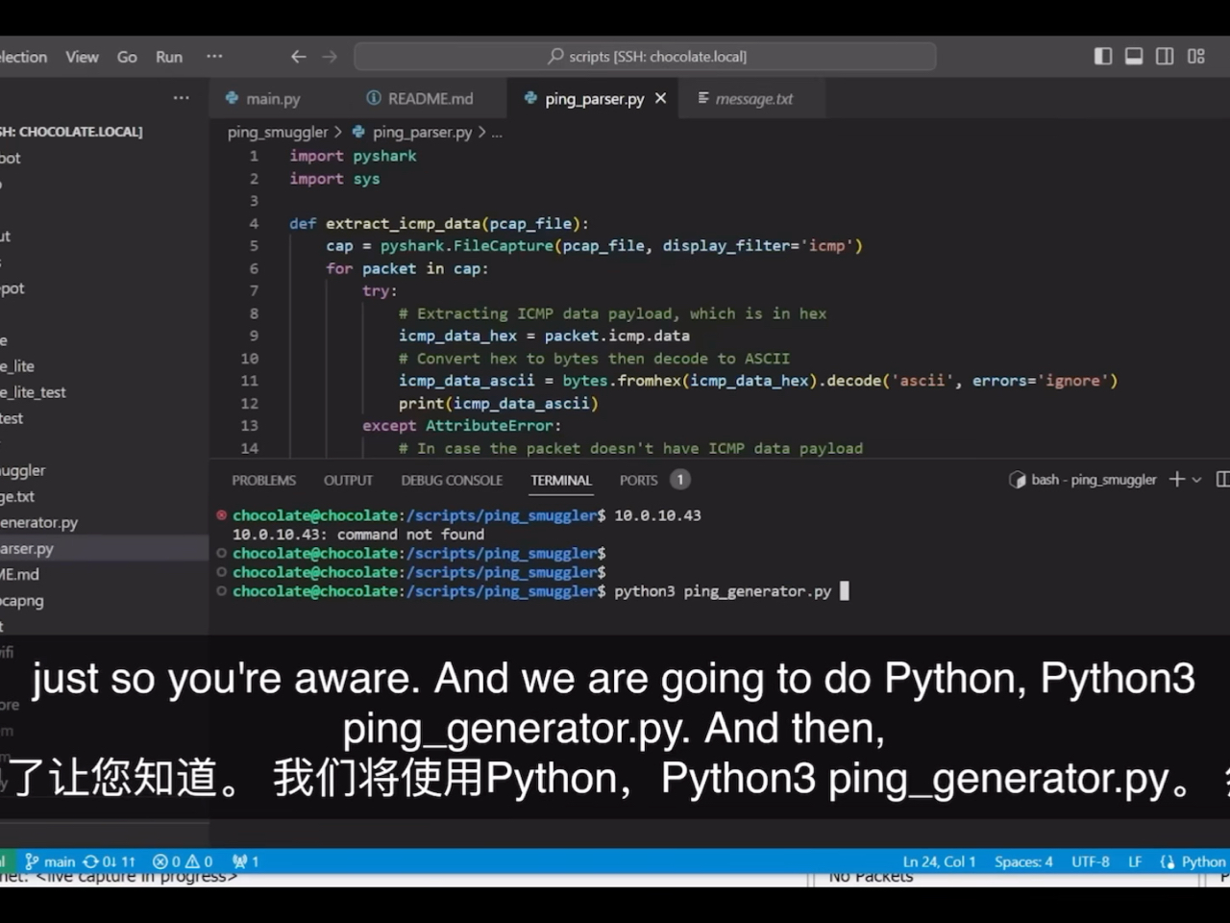Change file encoding via 'UTF-8'
This screenshot has width=1230, height=923.
pyautogui.click(x=1091, y=861)
